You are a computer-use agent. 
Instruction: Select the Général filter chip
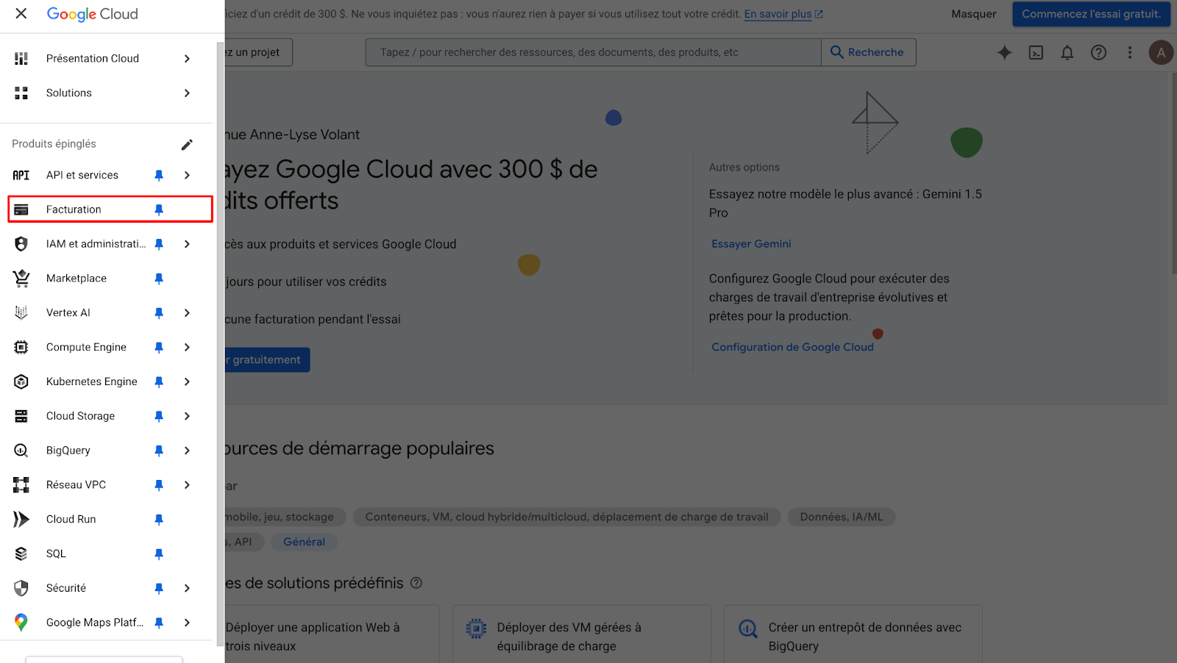304,542
